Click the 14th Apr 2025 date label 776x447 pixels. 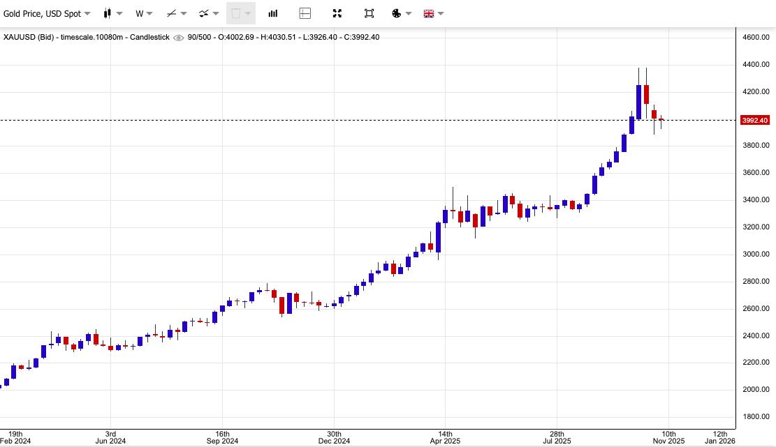446,437
